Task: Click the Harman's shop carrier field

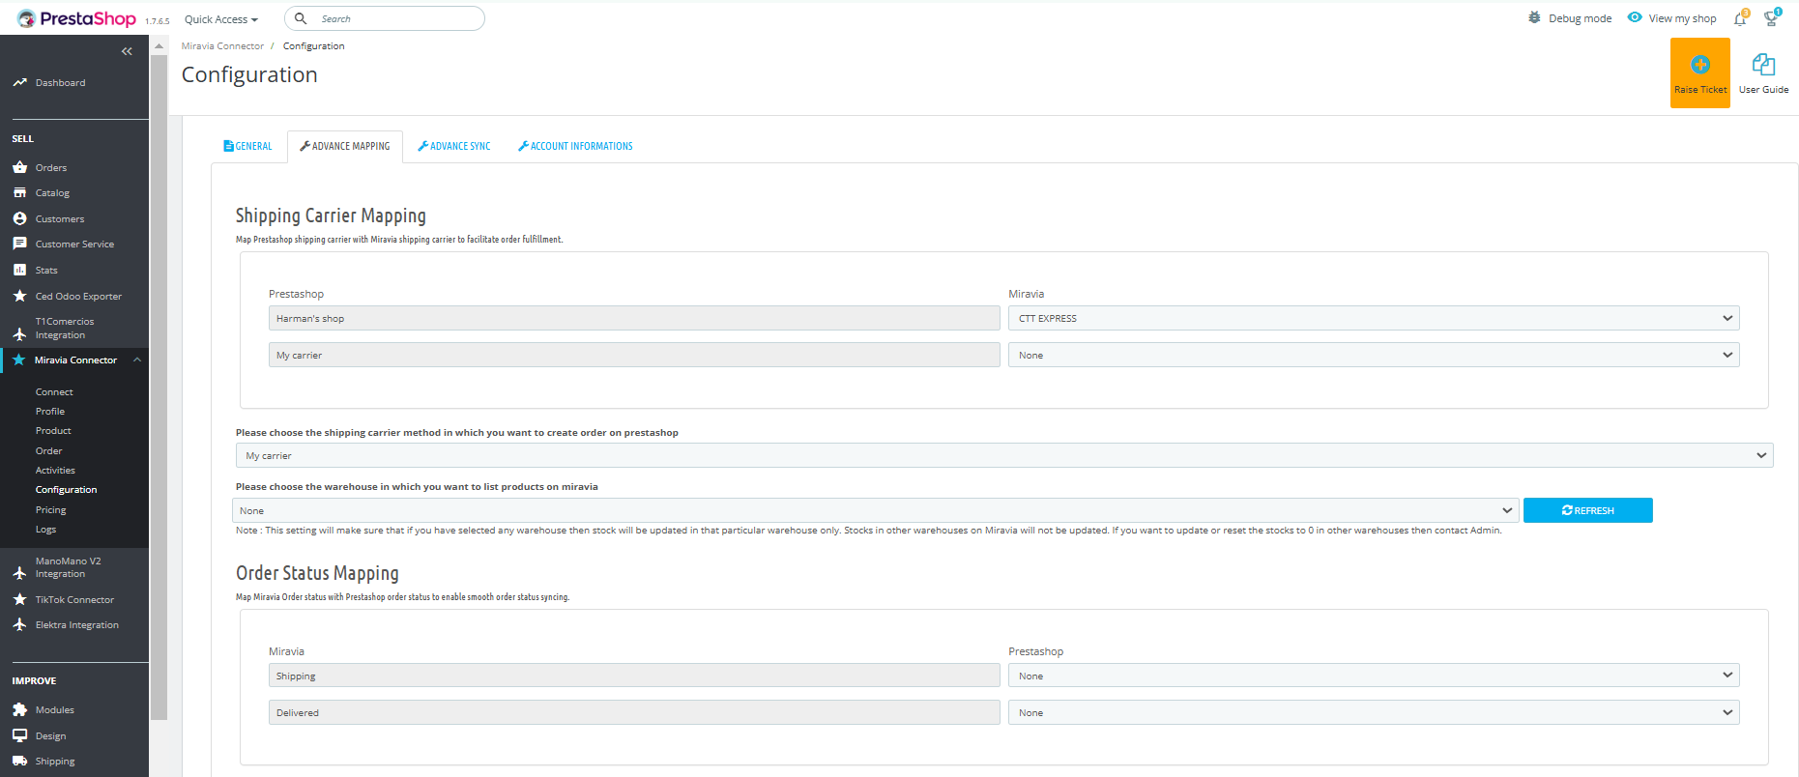Action: [x=634, y=318]
